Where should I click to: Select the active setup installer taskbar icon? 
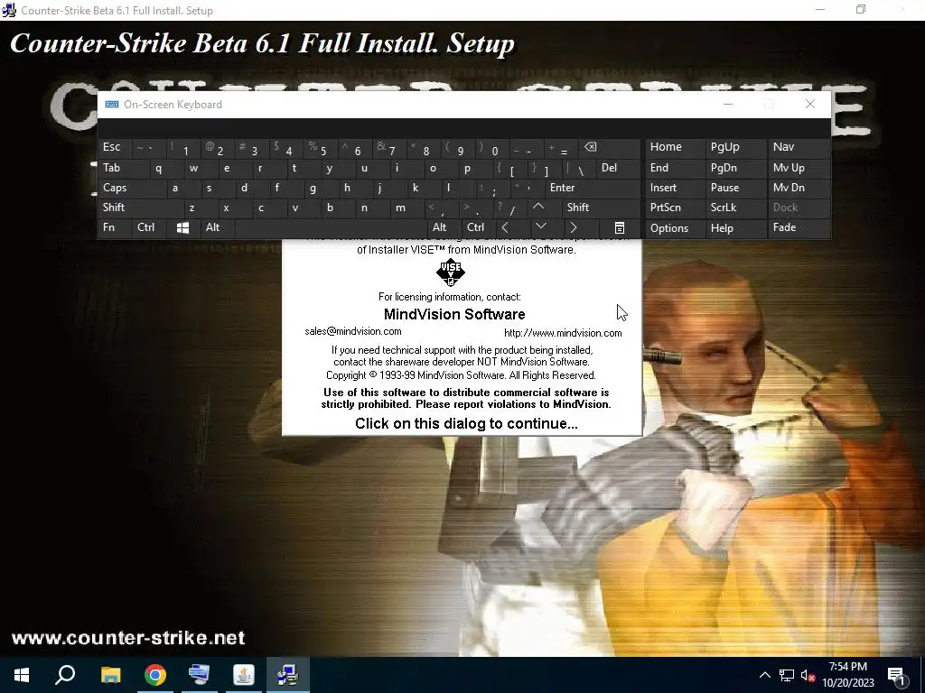click(x=288, y=675)
